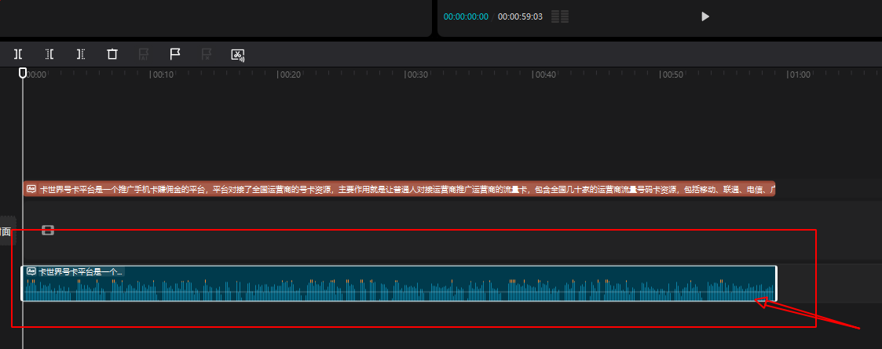Trim clip left of playhead
The height and width of the screenshot is (349, 882).
[x=49, y=55]
